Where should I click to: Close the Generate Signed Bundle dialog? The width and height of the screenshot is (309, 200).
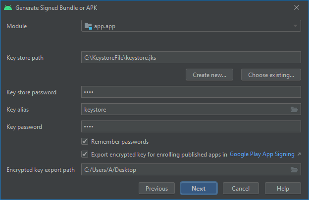tap(297, 8)
